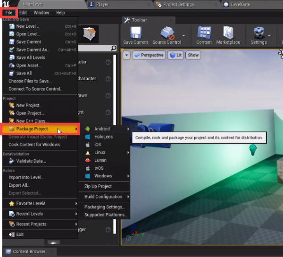Viewport: 283px width, 257px height.
Task: Select HoloLens packaging platform
Action: [104, 137]
